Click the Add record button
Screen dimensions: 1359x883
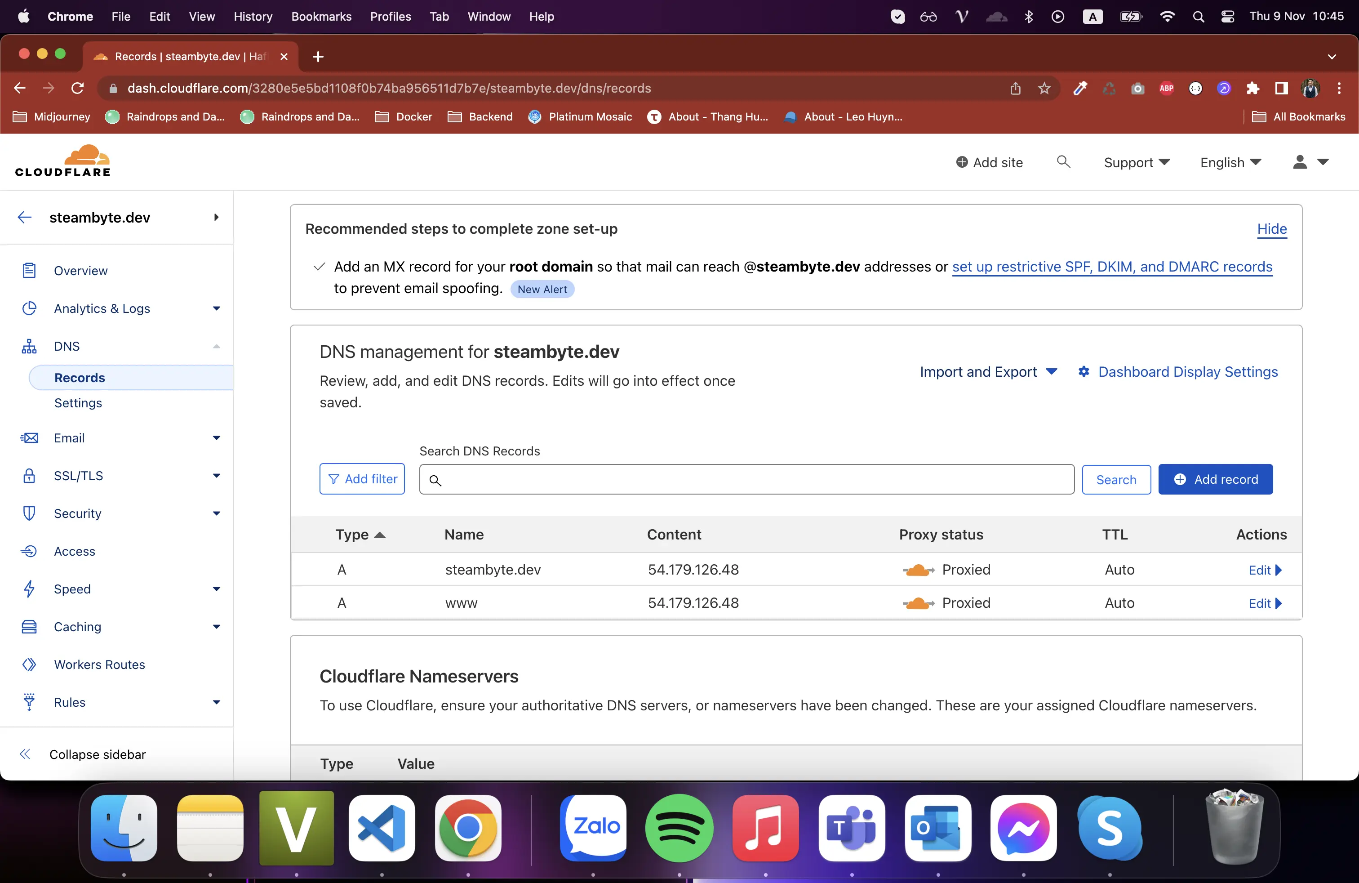coord(1216,479)
